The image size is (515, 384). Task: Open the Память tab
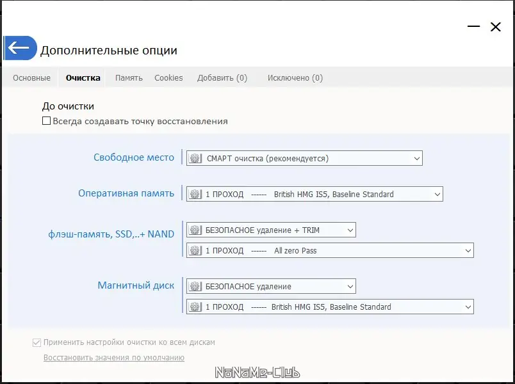coord(129,78)
